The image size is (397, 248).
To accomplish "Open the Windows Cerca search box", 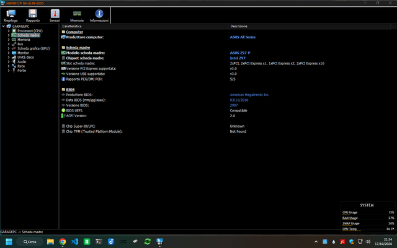I will pos(30,242).
